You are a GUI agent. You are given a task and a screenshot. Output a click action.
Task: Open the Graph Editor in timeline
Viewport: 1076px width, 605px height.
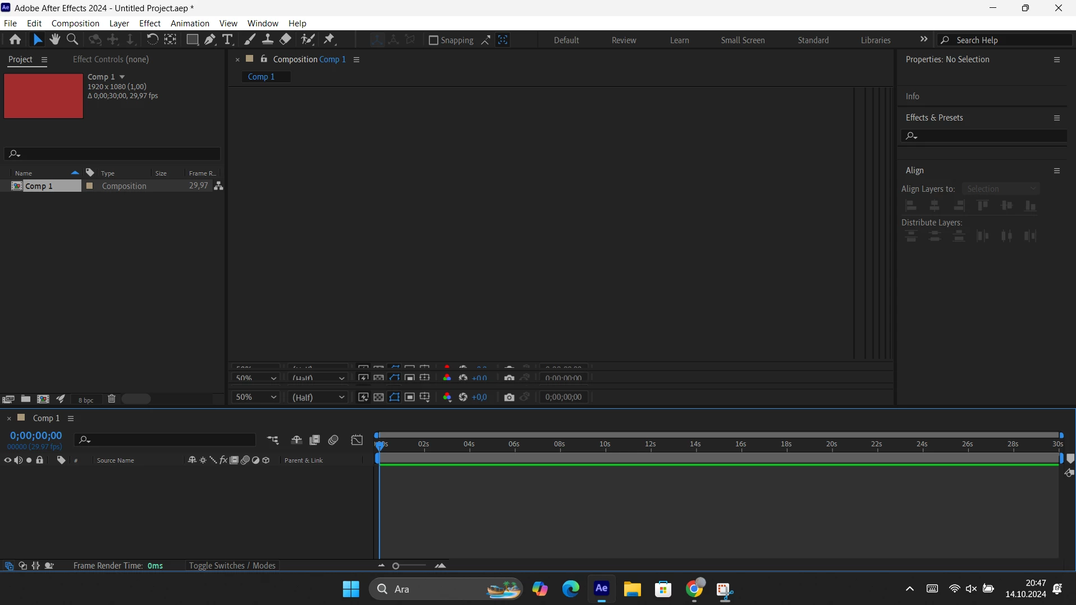357,440
